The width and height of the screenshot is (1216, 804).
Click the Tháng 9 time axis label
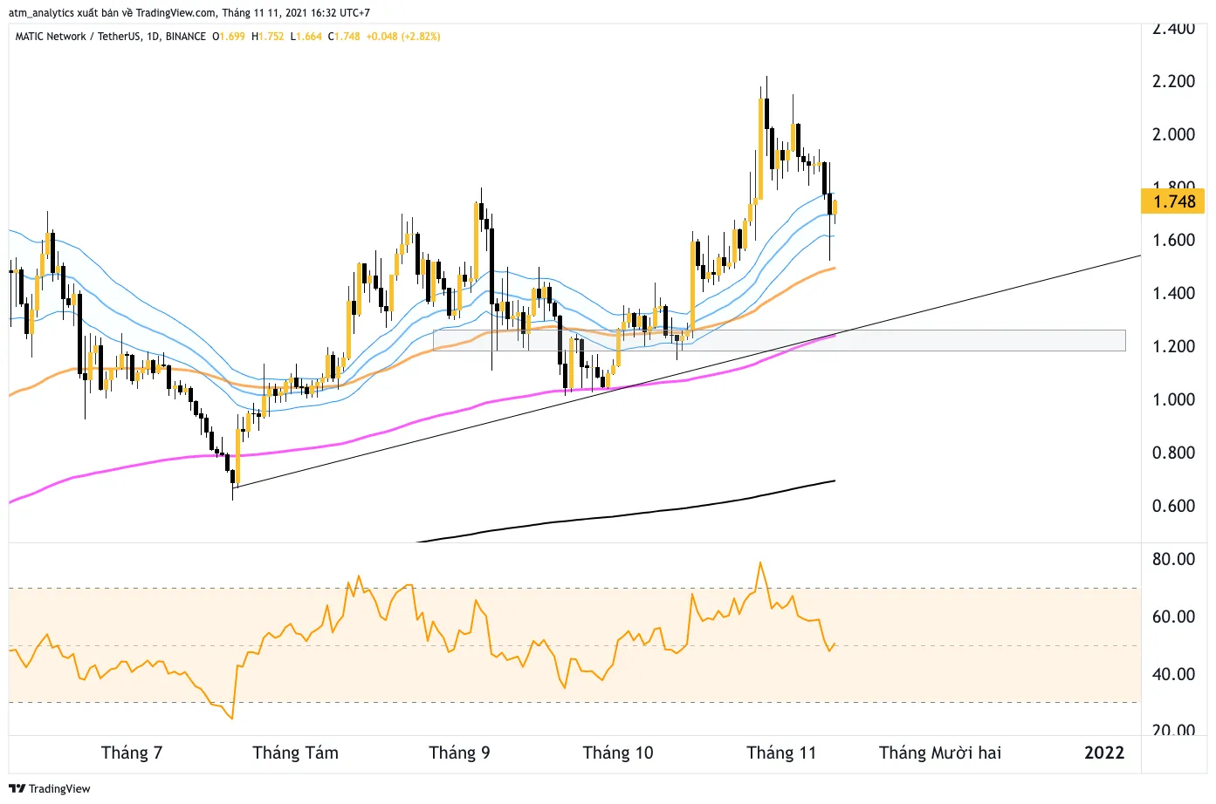click(x=459, y=753)
